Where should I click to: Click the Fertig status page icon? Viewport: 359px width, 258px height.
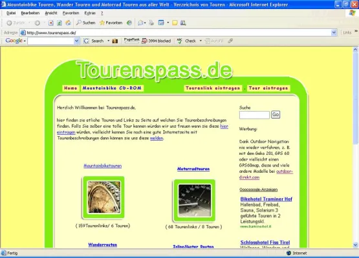(x=3, y=253)
